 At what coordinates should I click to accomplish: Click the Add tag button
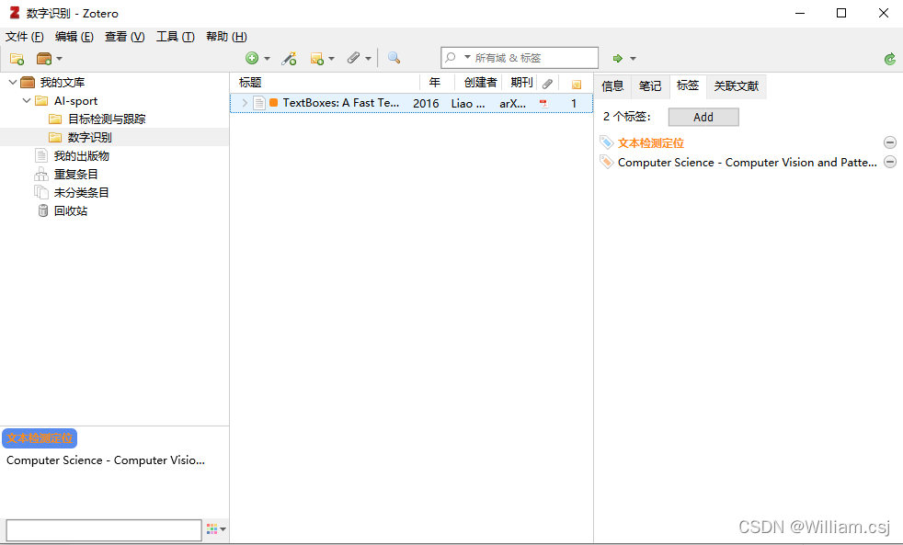(703, 117)
